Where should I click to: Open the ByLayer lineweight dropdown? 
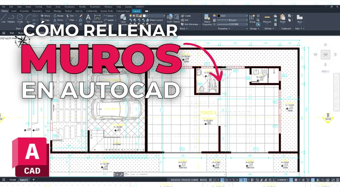[x=232, y=20]
